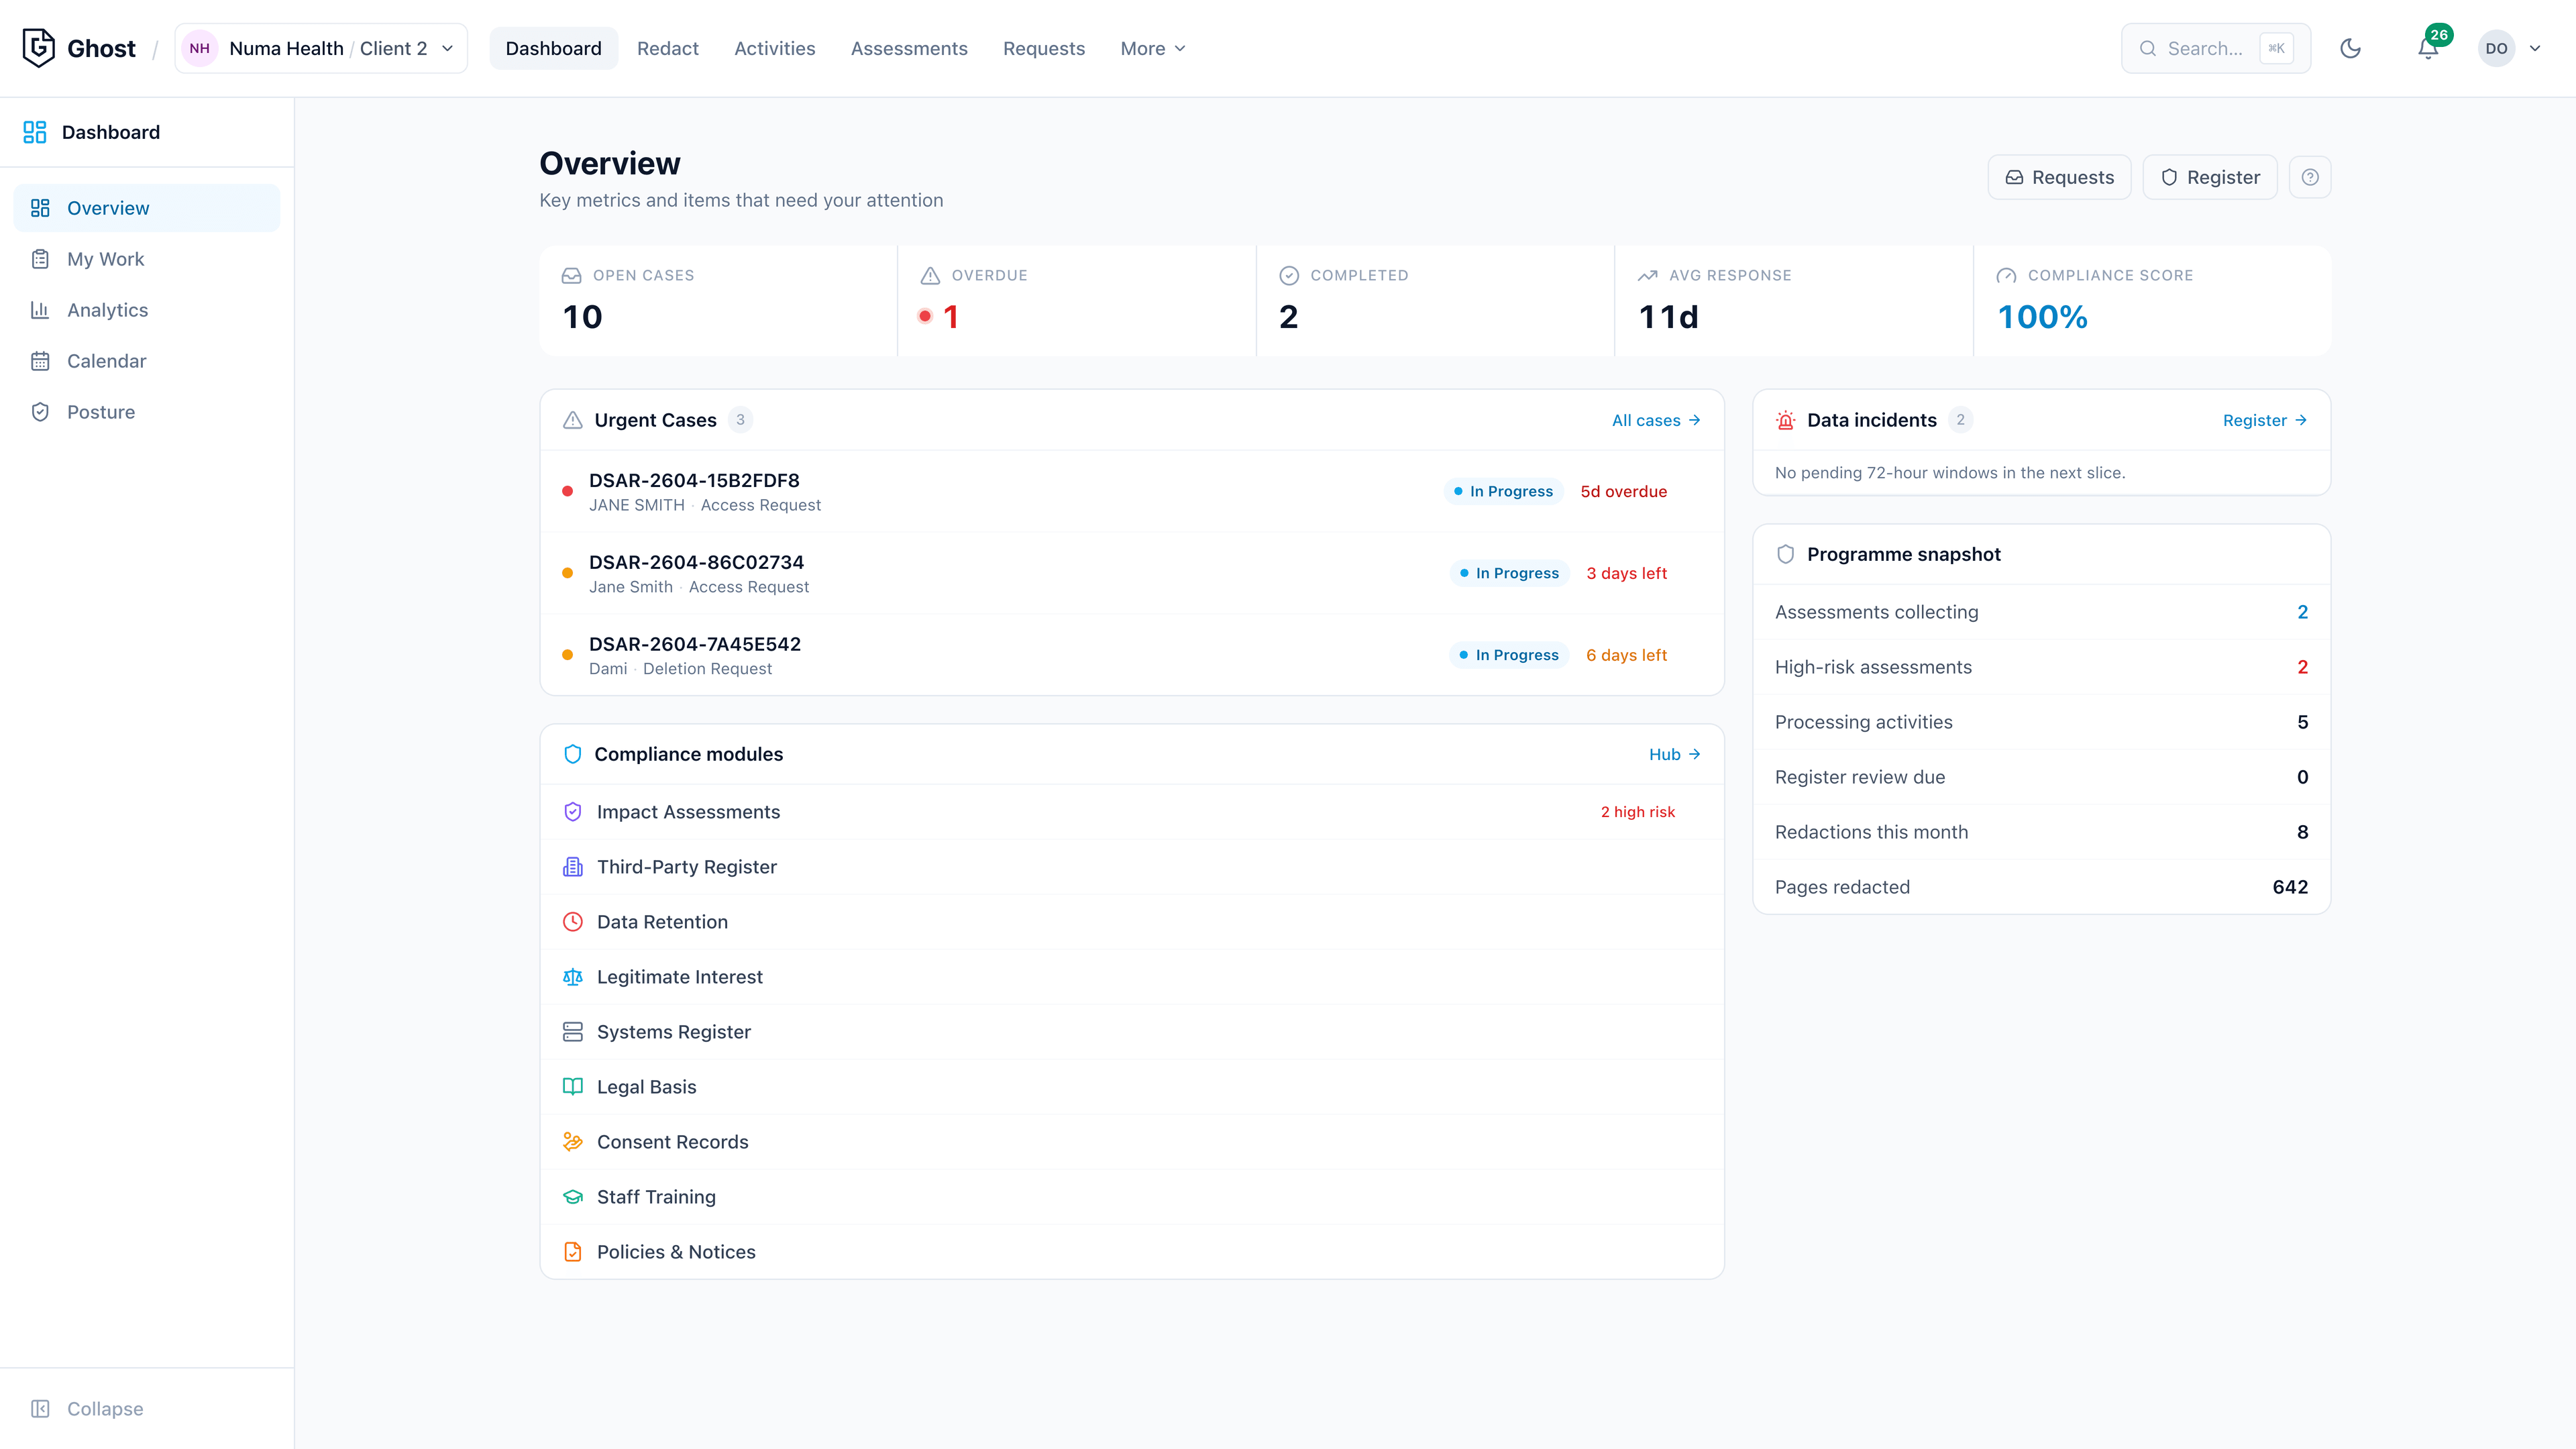Image resolution: width=2576 pixels, height=1449 pixels.
Task: Click the Urgent Cases warning icon
Action: pyautogui.click(x=572, y=420)
